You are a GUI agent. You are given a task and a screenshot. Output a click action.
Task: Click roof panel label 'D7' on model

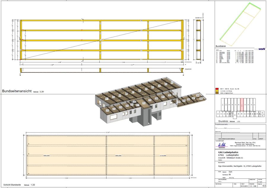[x=133, y=92]
